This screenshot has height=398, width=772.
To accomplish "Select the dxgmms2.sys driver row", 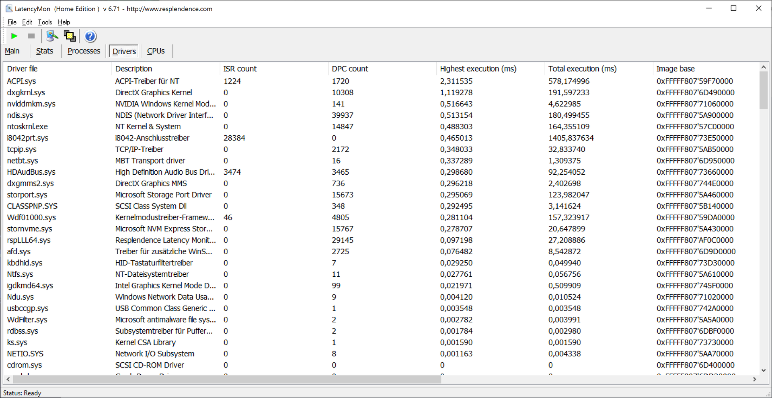I will pos(381,183).
